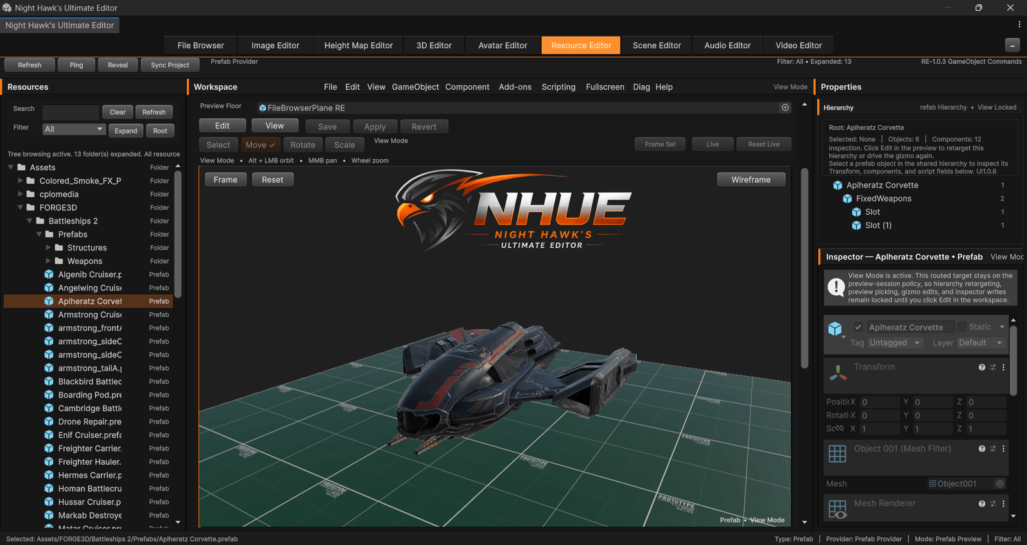Screen dimensions: 1027x545
Task: Open the Height Map Editor tab
Action: click(358, 46)
